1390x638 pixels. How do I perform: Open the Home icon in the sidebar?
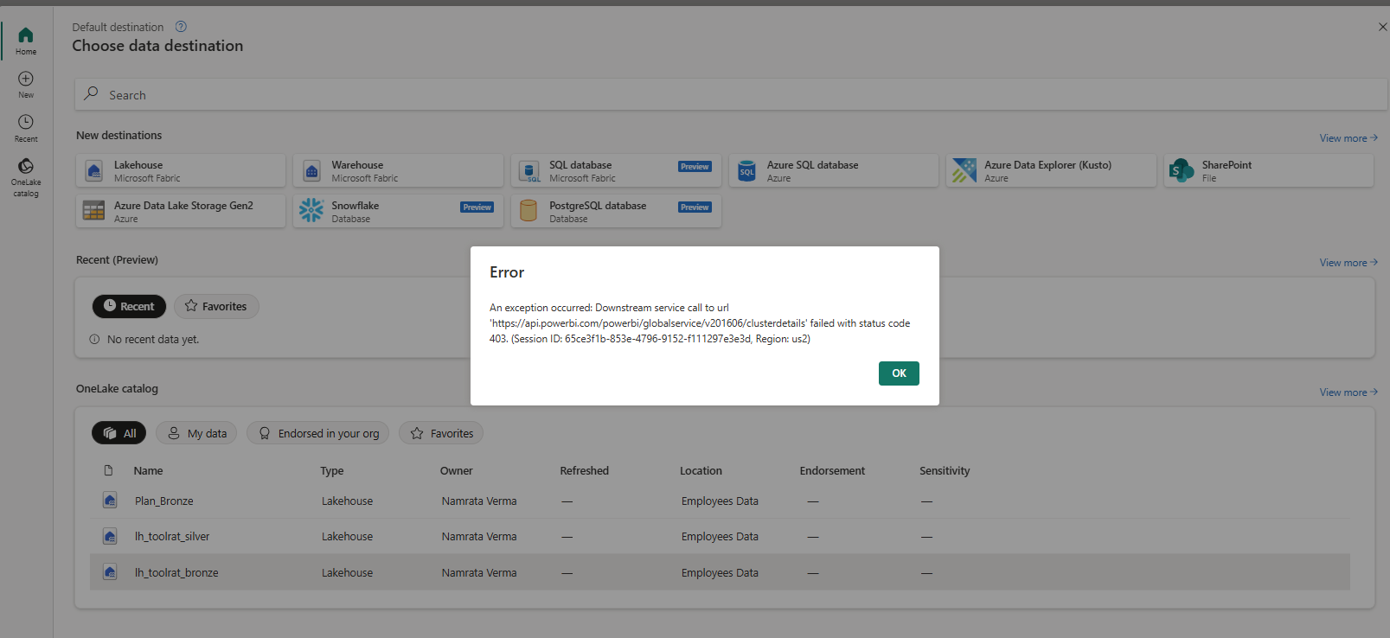pos(26,35)
